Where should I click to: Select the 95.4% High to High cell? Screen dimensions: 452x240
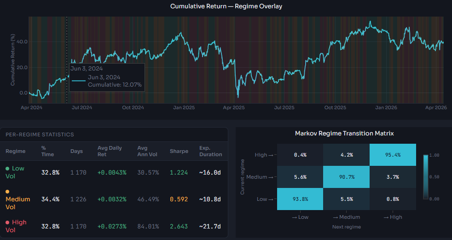[393, 155]
